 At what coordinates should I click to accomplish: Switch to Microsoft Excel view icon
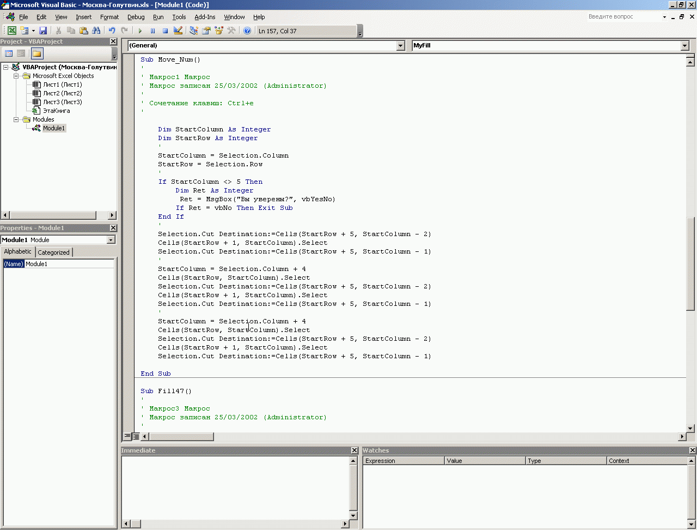tap(12, 31)
